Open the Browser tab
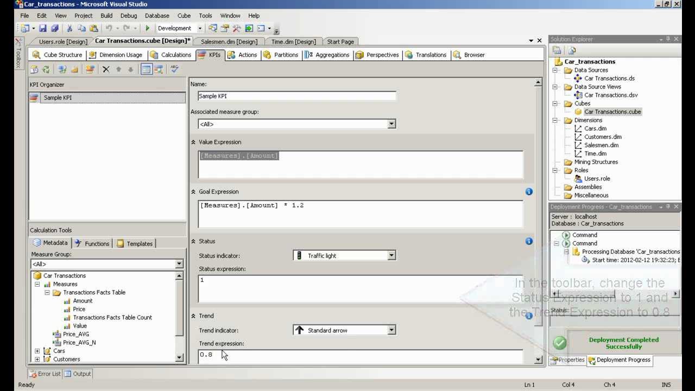This screenshot has width=695, height=391. [469, 55]
